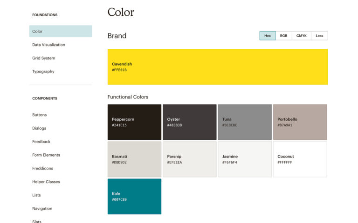Image resolution: width=358 pixels, height=223 pixels.
Task: Show values in Less format
Action: (319, 36)
